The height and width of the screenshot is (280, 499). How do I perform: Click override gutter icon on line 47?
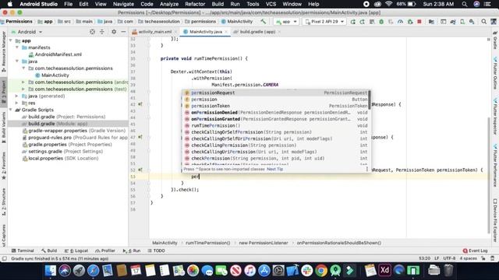pyautogui.click(x=140, y=137)
